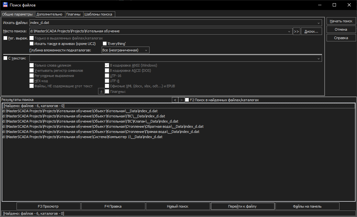Click the 'Результаты поиска' label
This screenshot has width=357, height=217.
(x=17, y=100)
